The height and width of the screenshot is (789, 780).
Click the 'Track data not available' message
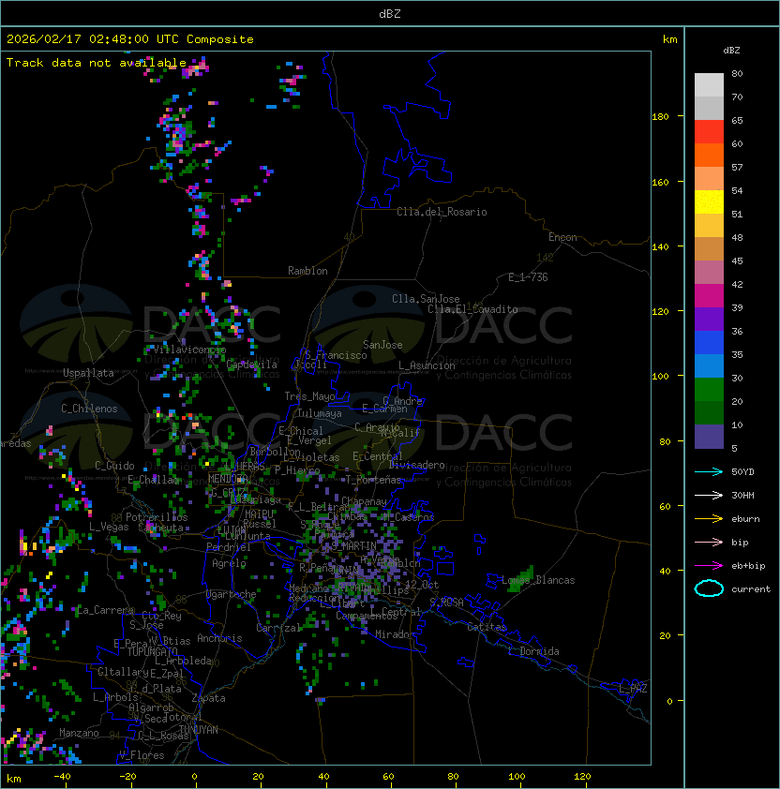coord(97,63)
